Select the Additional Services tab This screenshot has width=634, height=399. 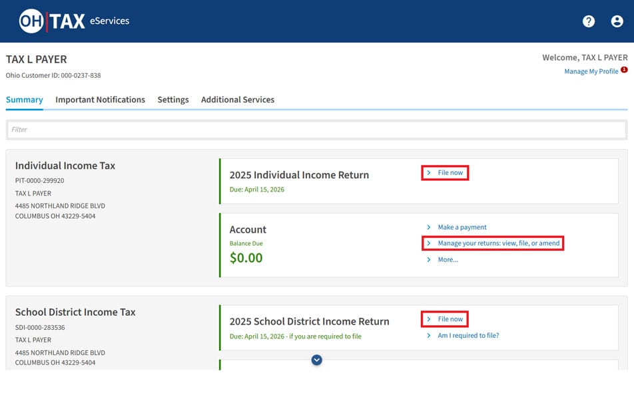(238, 100)
